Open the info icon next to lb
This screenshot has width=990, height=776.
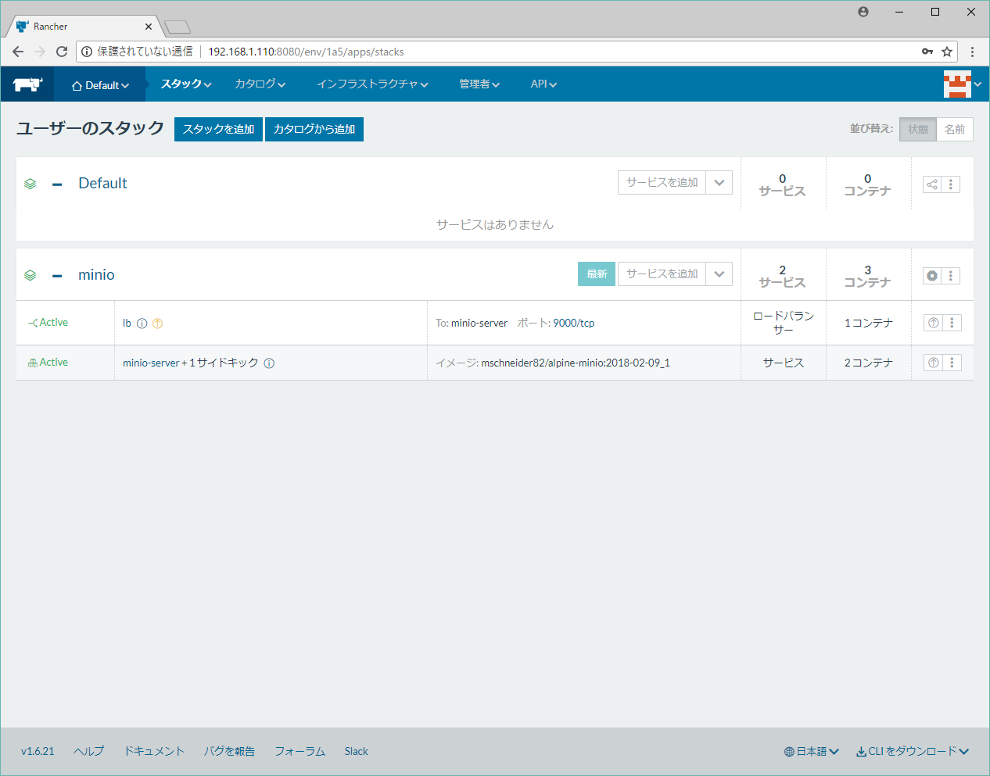point(142,324)
